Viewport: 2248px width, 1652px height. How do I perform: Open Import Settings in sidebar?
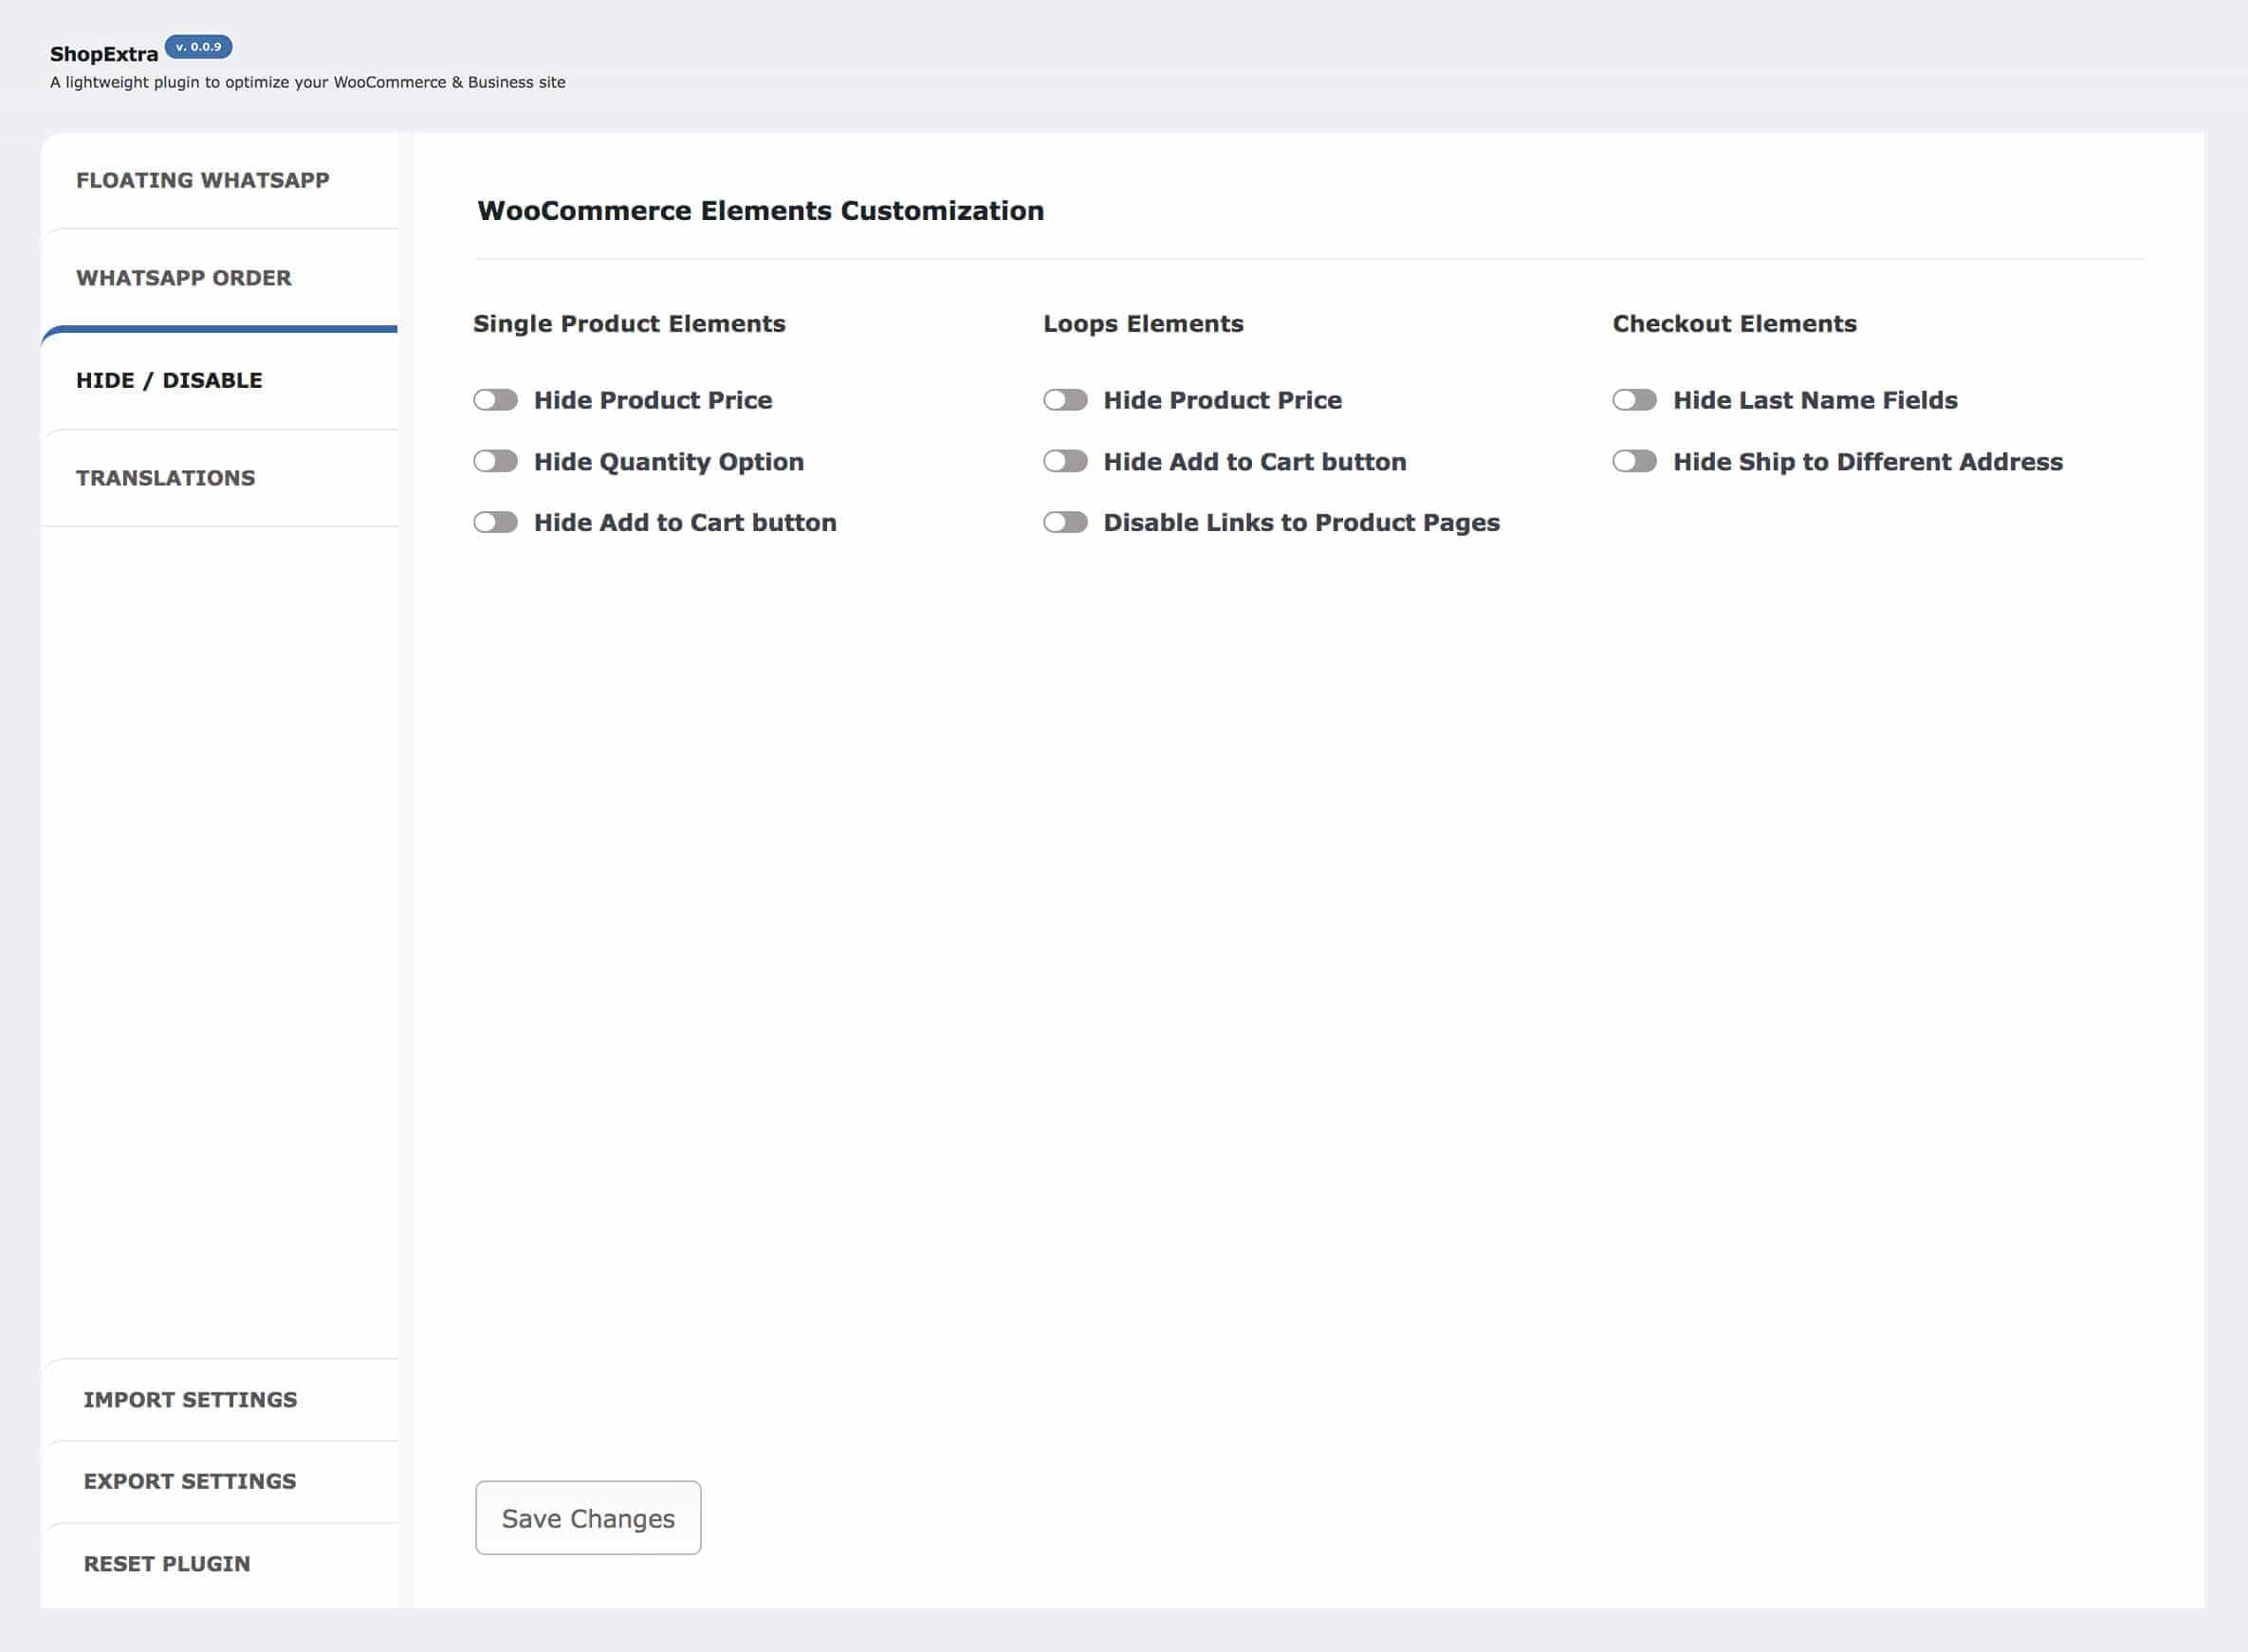[x=219, y=1400]
